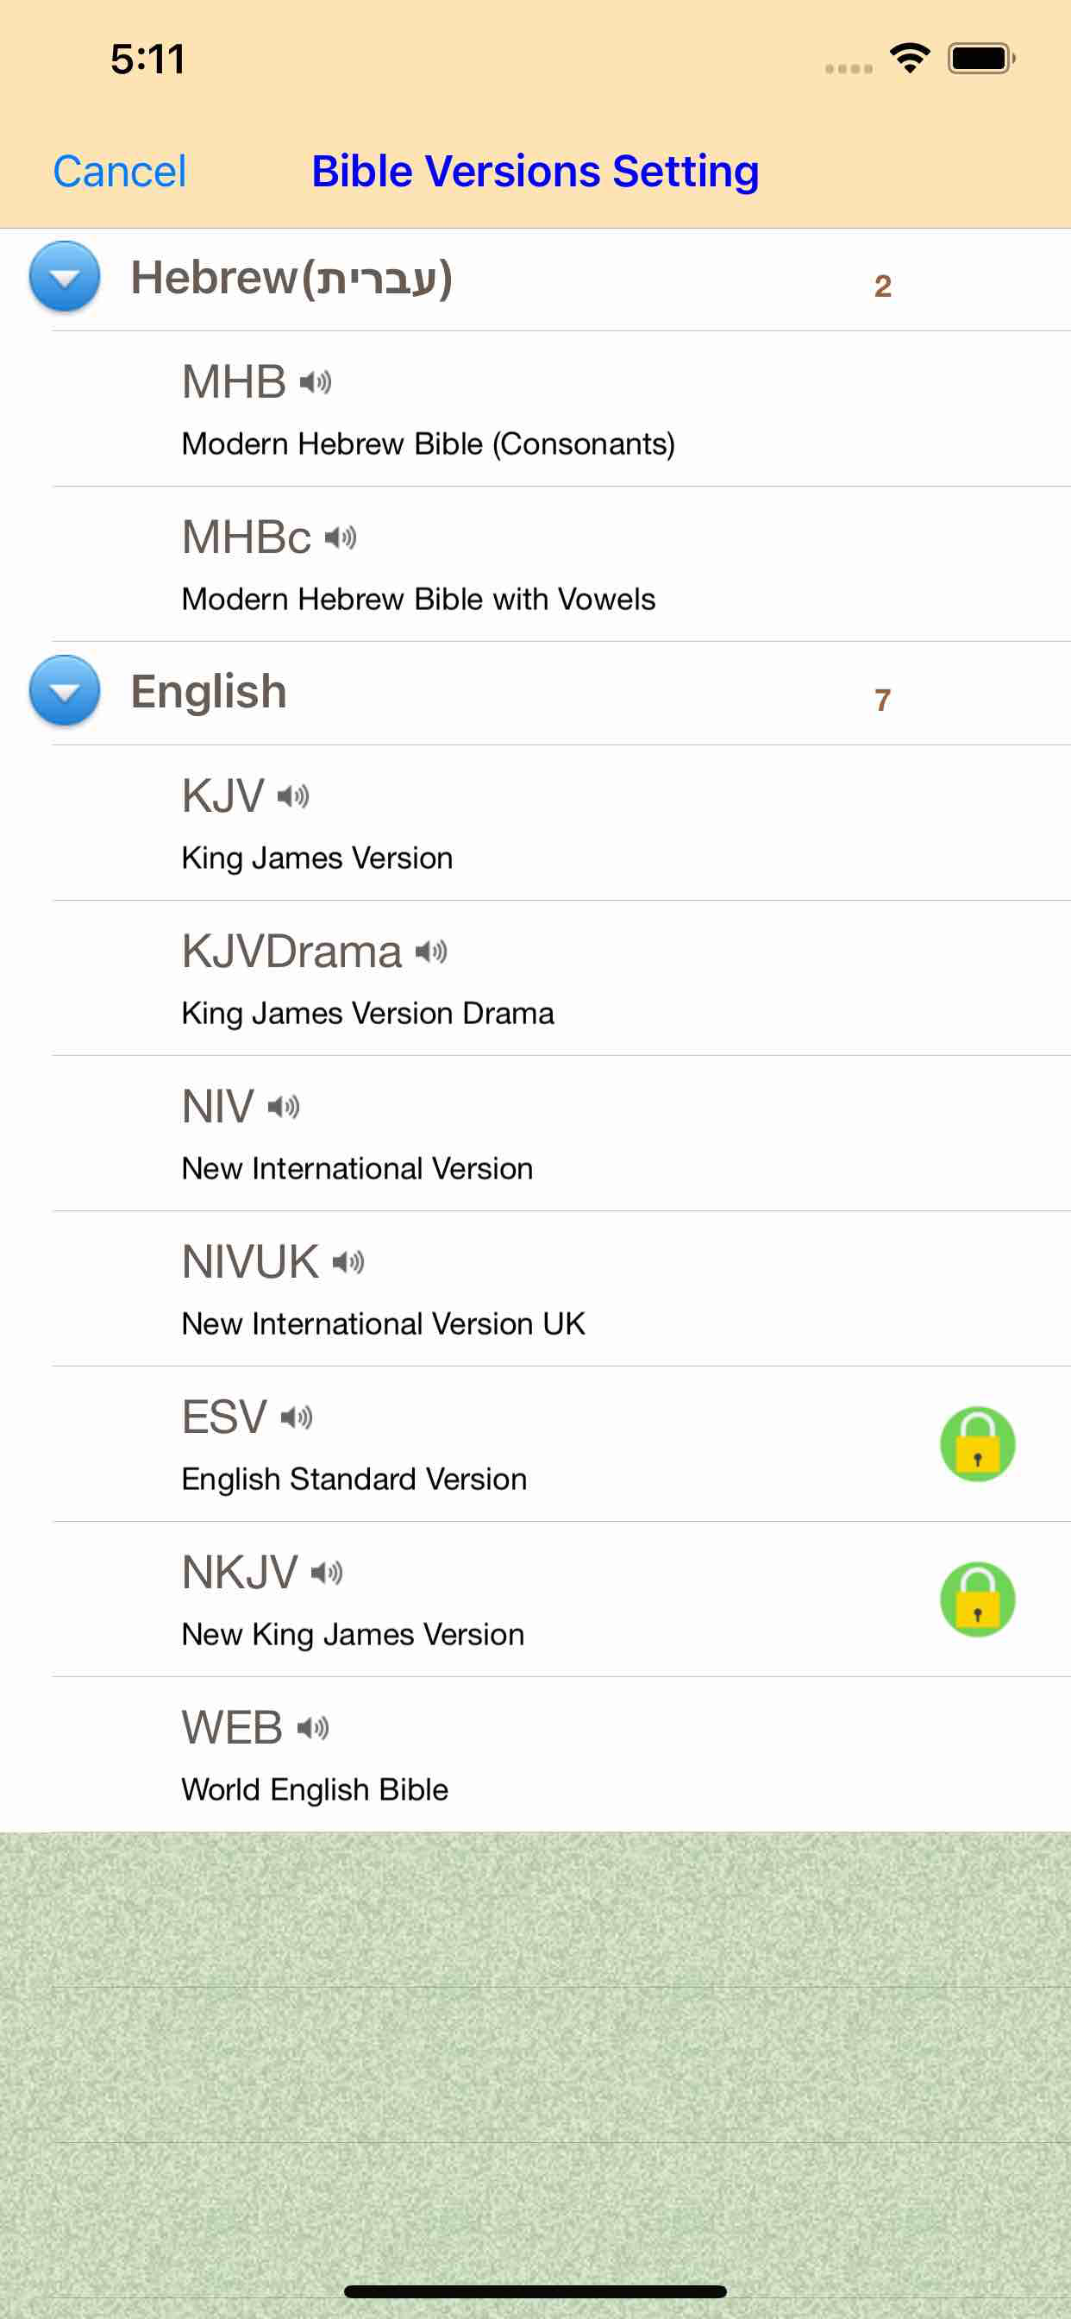Collapse the Hebrew section arrow
Viewport: 1071px width, 2319px height.
[x=65, y=277]
